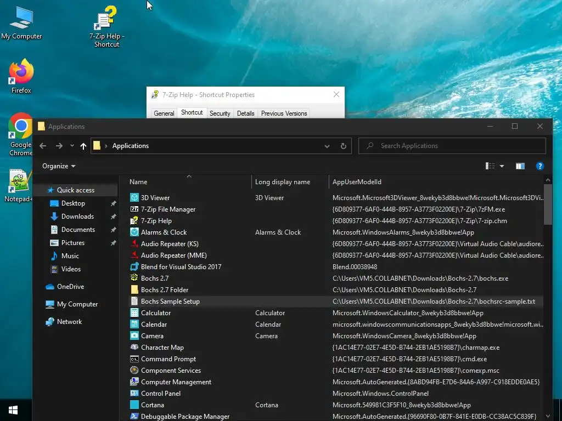
Task: Toggle the preview pane button
Action: (520, 166)
